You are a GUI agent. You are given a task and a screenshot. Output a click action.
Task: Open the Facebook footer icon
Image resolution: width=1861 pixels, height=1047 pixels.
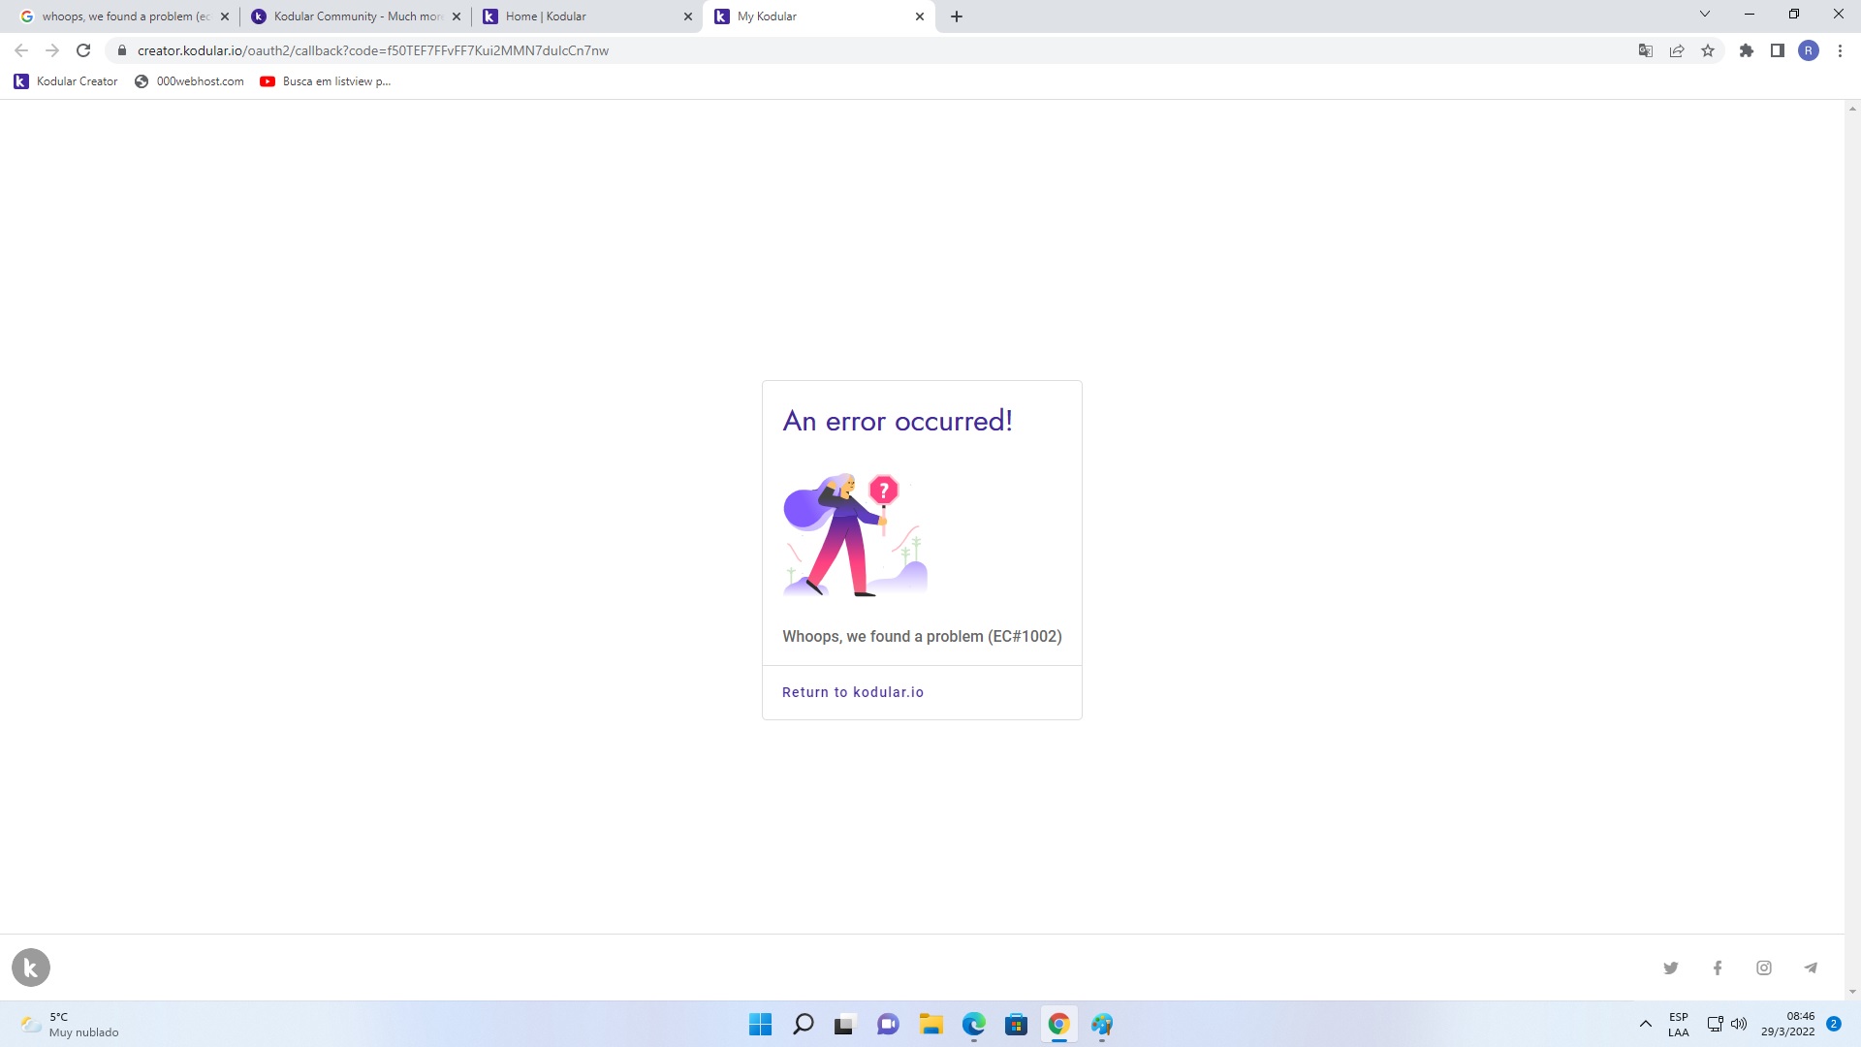point(1718,968)
